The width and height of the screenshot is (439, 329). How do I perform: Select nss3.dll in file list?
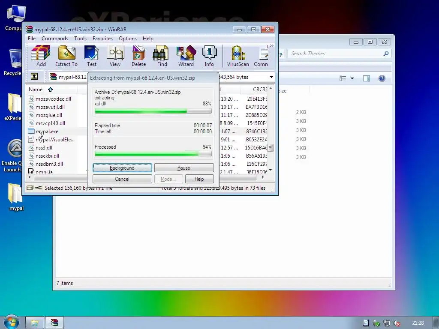tap(44, 147)
